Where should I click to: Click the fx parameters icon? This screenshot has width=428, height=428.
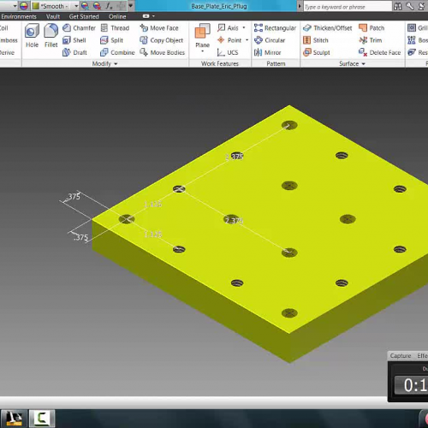tap(109, 6)
